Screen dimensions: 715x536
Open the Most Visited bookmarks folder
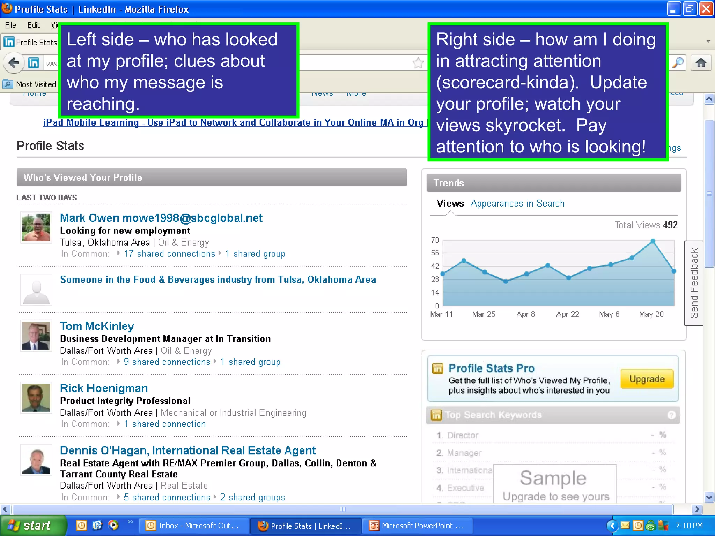coord(30,84)
